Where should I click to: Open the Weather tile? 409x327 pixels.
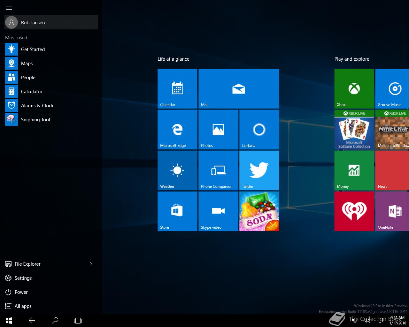pos(177,170)
